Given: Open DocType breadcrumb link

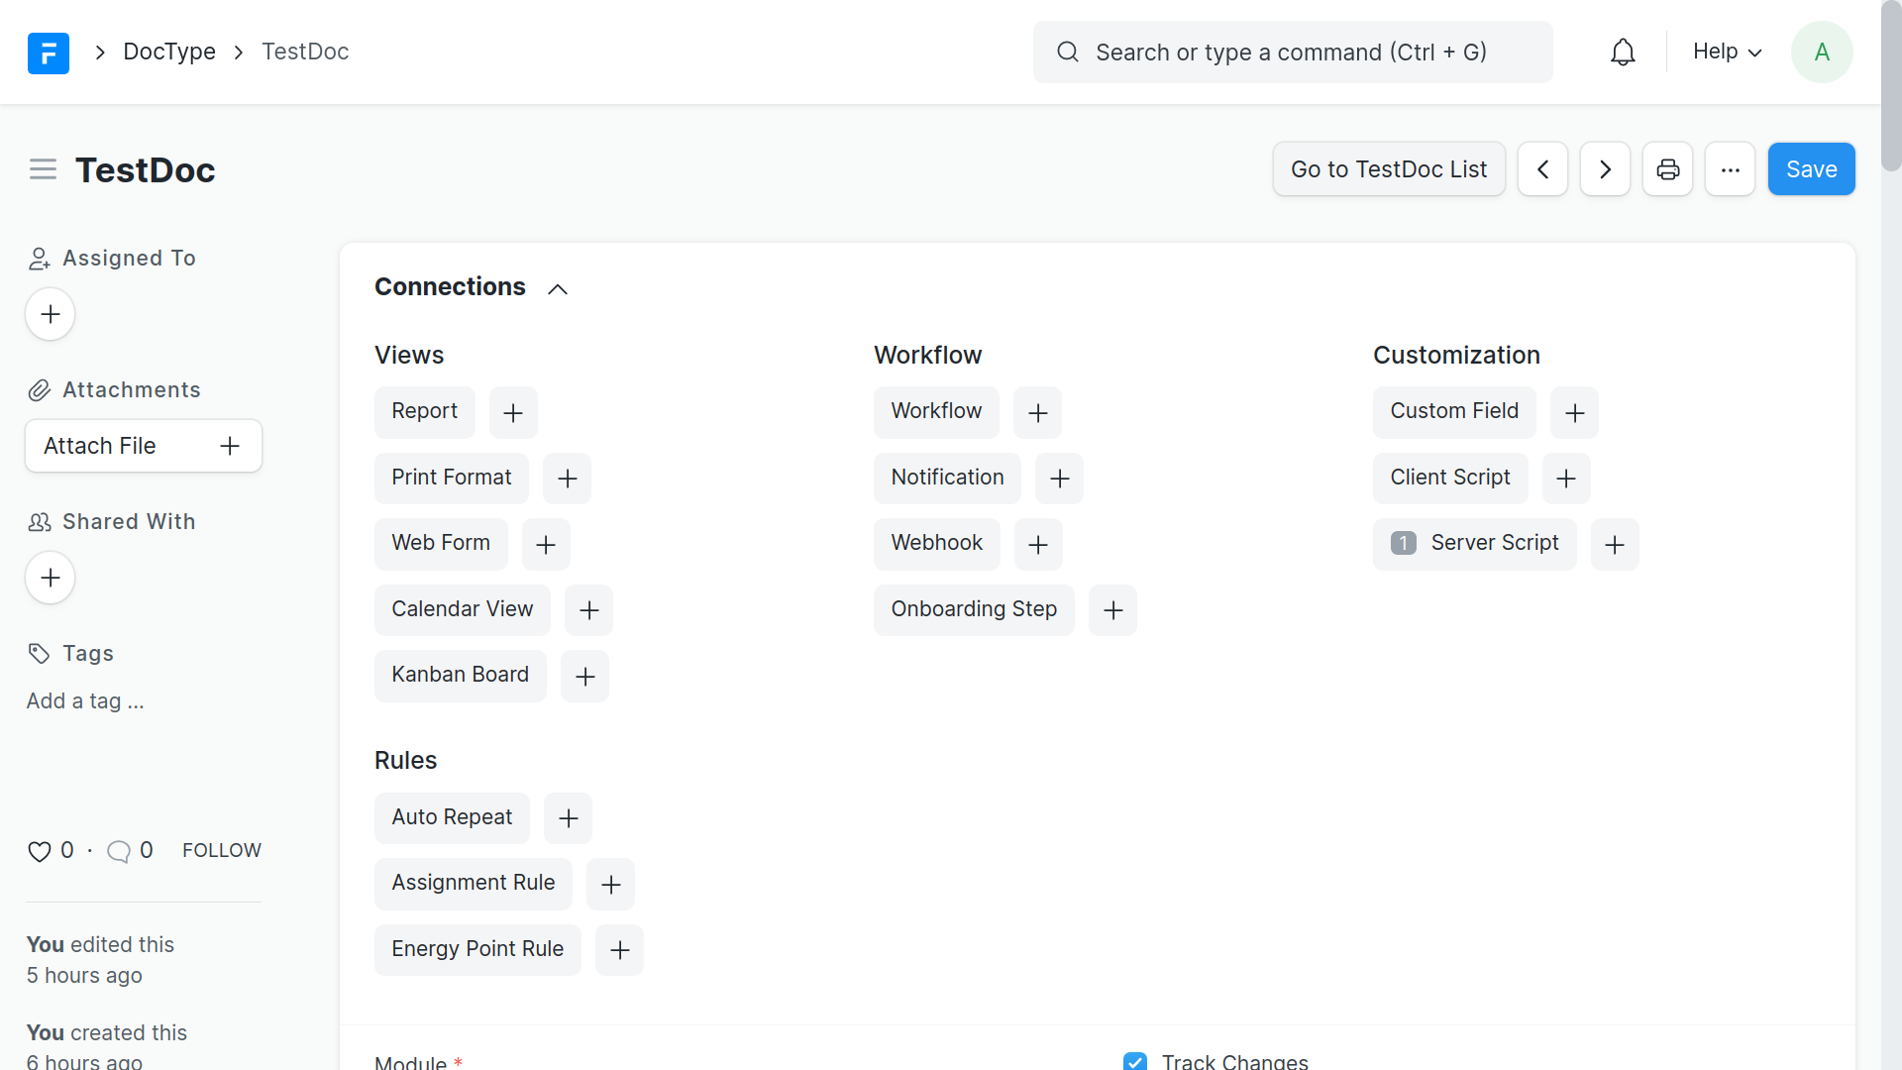Looking at the screenshot, I should (169, 53).
